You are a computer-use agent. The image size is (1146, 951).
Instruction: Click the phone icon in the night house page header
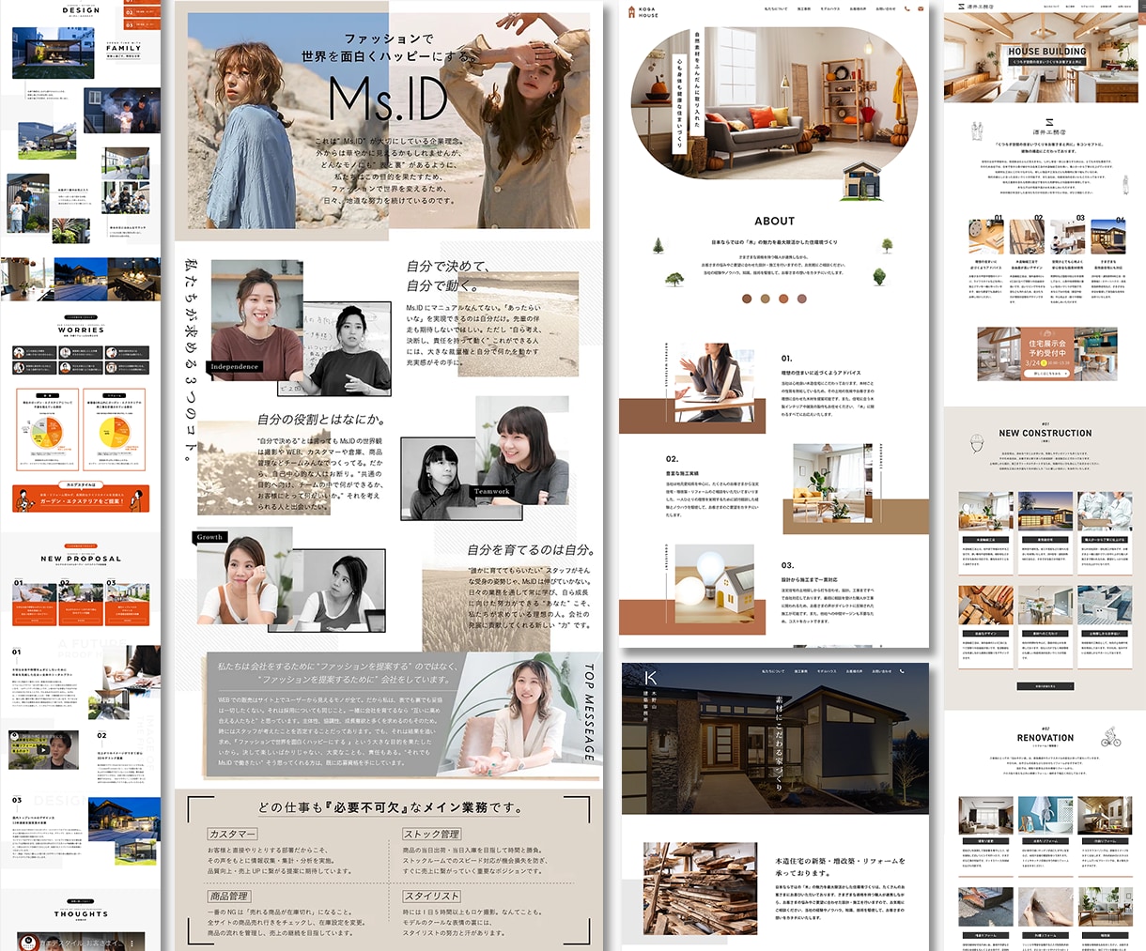click(x=903, y=671)
